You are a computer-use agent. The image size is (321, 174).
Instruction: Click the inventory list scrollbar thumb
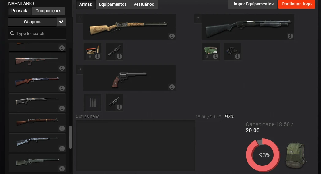70,137
